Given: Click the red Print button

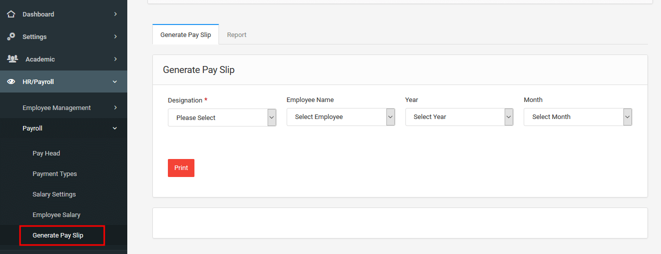Looking at the screenshot, I should point(181,168).
